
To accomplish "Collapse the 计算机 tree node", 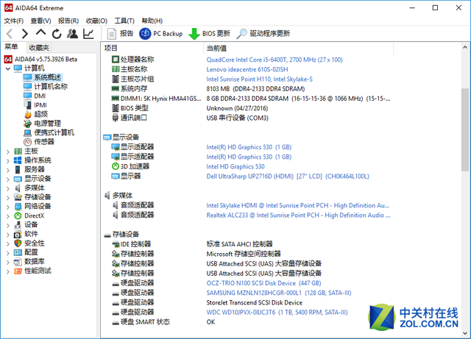I will [x=8, y=68].
